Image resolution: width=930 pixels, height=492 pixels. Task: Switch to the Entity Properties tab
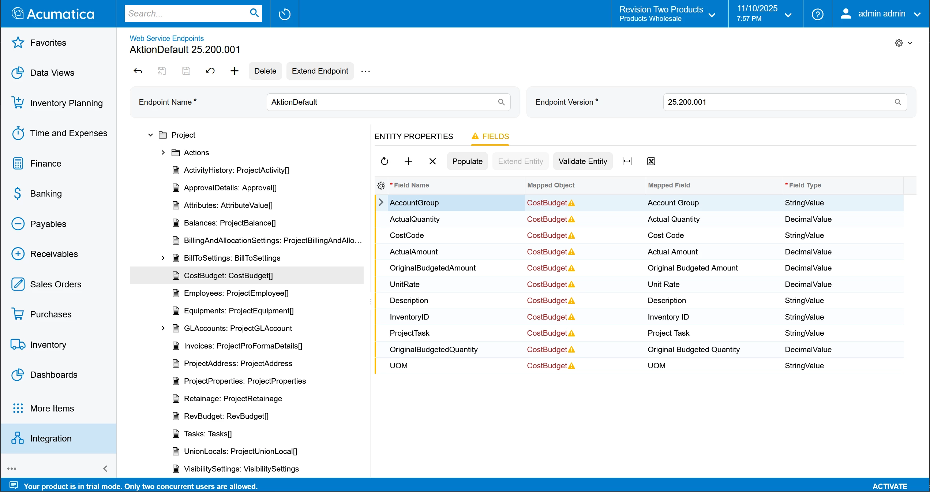click(413, 136)
